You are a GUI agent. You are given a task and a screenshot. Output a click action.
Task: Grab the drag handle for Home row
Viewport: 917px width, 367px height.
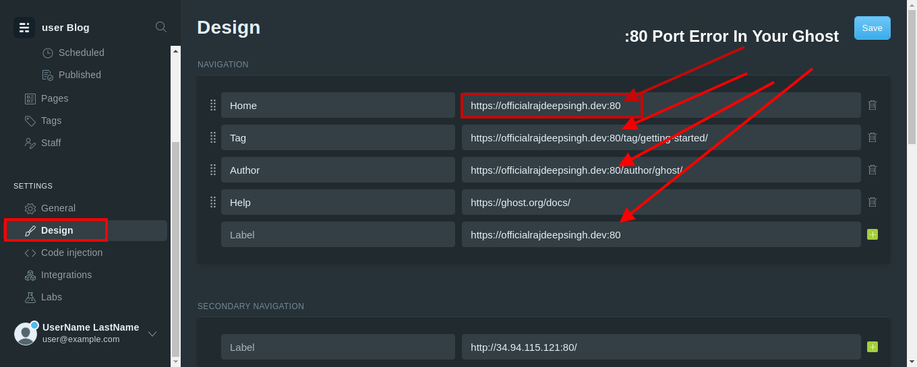(x=213, y=105)
